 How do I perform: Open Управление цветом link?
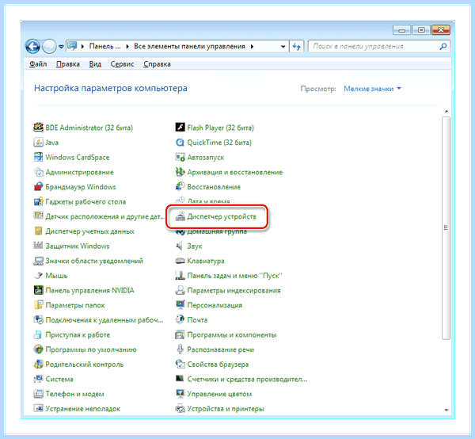pyautogui.click(x=219, y=394)
